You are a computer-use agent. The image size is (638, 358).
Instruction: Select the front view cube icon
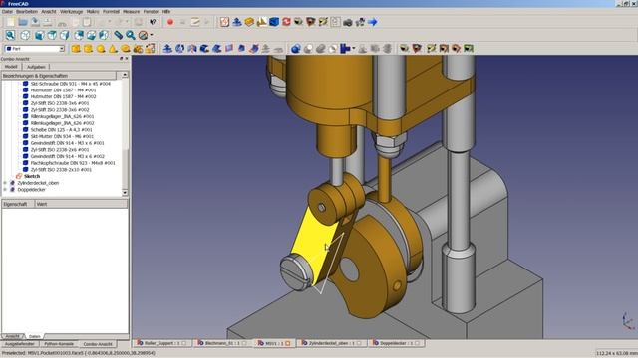coord(39,36)
